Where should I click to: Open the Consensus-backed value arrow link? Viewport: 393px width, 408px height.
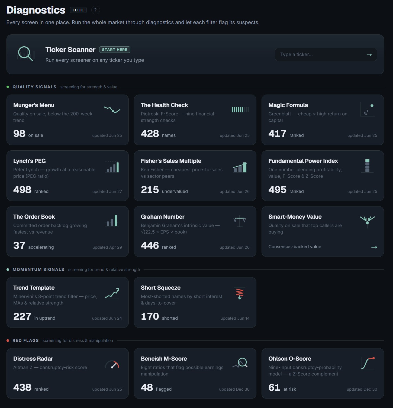tap(374, 247)
